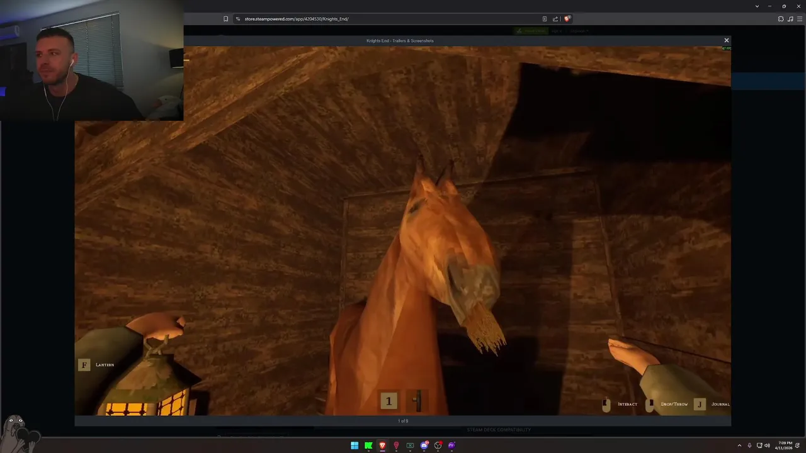Image resolution: width=806 pixels, height=453 pixels.
Task: Switch to Brave browser in taskbar
Action: (x=382, y=445)
